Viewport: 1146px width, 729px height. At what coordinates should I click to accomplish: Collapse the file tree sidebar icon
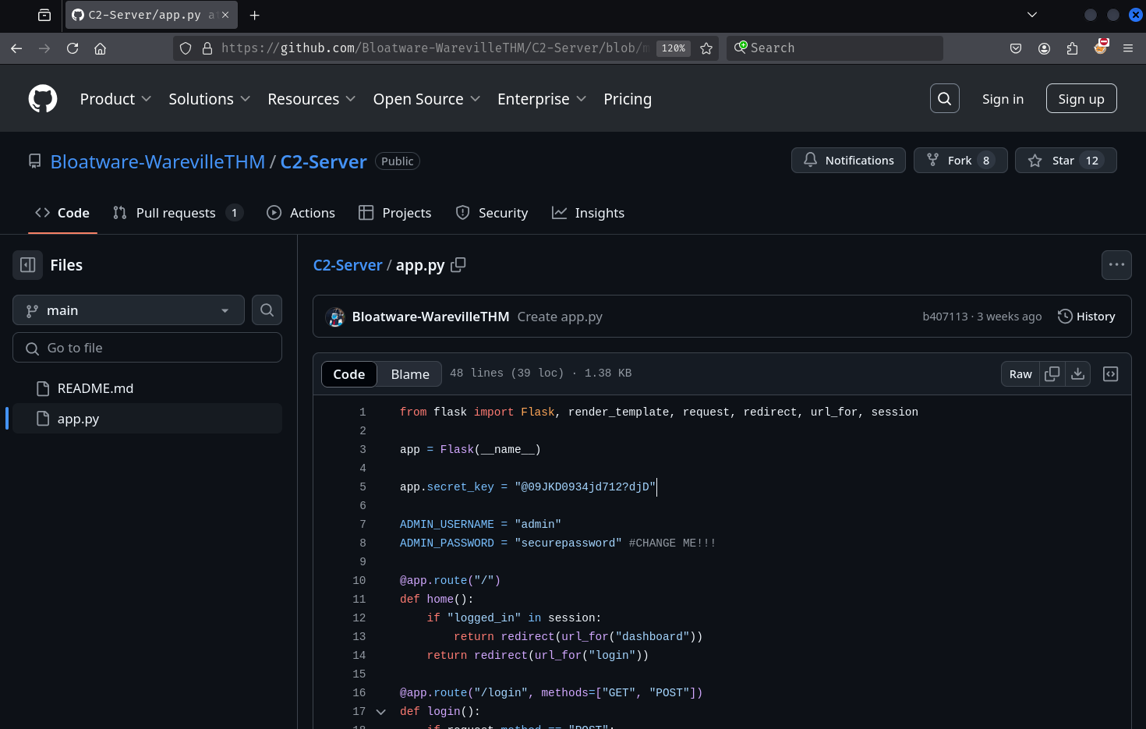[x=28, y=265]
